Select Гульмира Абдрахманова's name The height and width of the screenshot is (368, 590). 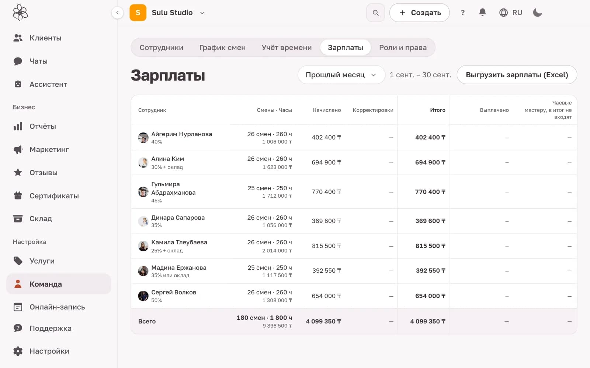click(x=173, y=188)
